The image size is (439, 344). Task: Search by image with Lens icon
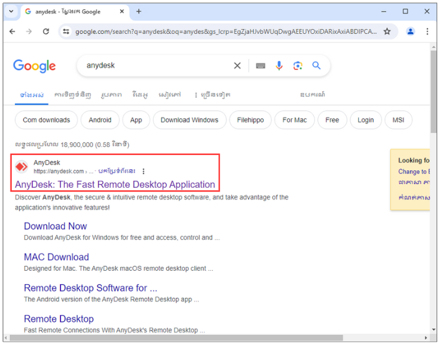(298, 66)
